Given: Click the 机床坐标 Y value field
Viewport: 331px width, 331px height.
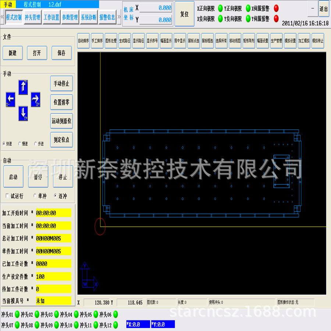Looking at the screenshot, I should click(156, 20).
